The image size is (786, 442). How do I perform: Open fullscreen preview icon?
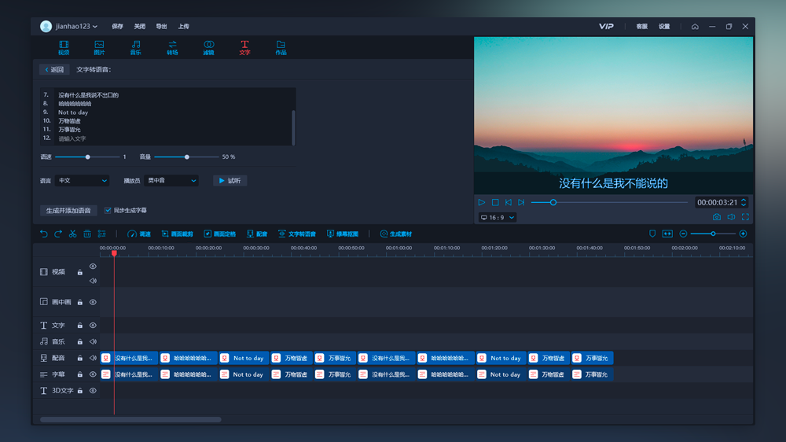pos(745,217)
